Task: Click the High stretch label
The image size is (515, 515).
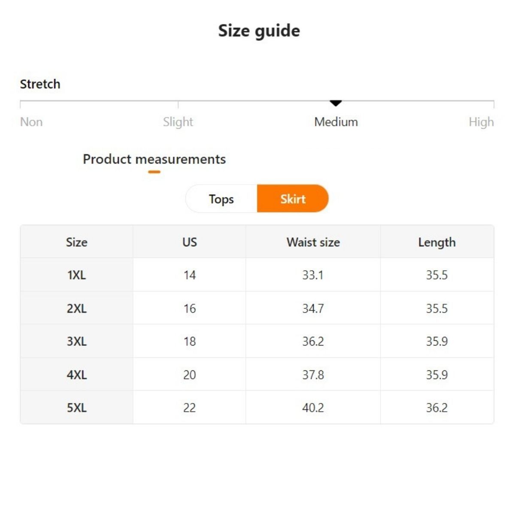Action: (x=481, y=122)
